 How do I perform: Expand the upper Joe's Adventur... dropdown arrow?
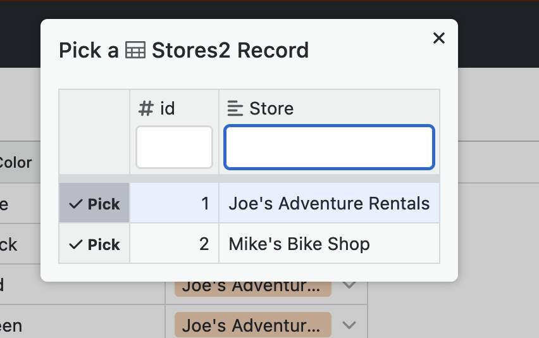[x=350, y=286]
